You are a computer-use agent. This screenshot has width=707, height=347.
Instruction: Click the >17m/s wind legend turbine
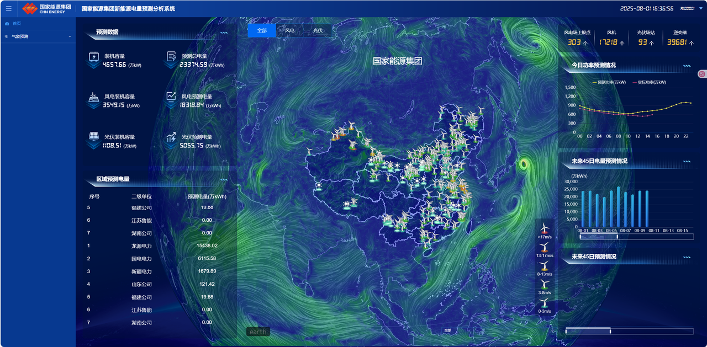(x=545, y=228)
